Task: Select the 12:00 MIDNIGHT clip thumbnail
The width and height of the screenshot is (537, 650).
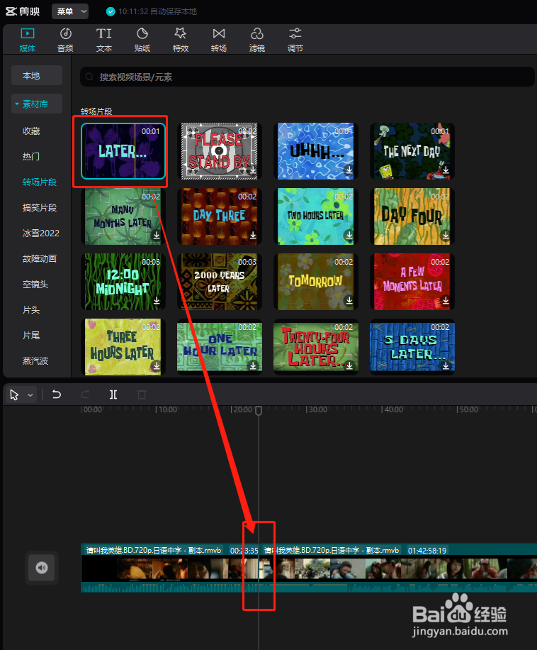Action: click(x=123, y=282)
